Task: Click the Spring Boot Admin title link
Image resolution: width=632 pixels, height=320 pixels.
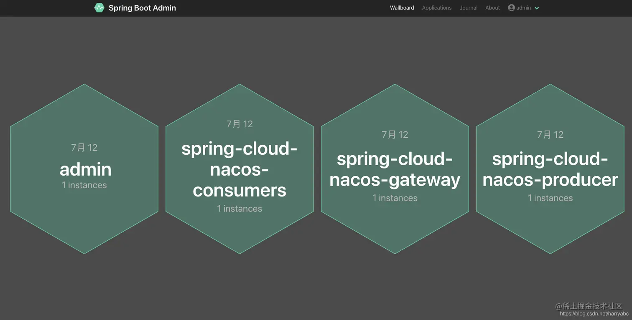Action: [x=142, y=8]
